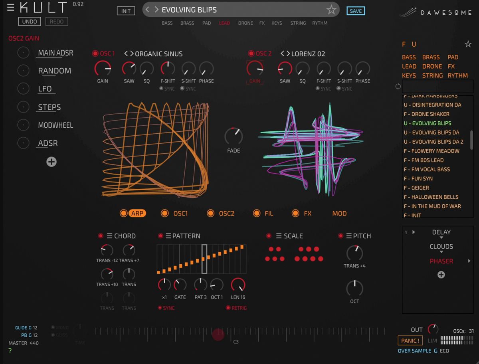This screenshot has height=364, width=479.
Task: Adjust OSC 1 GAIN knob
Action: click(103, 69)
